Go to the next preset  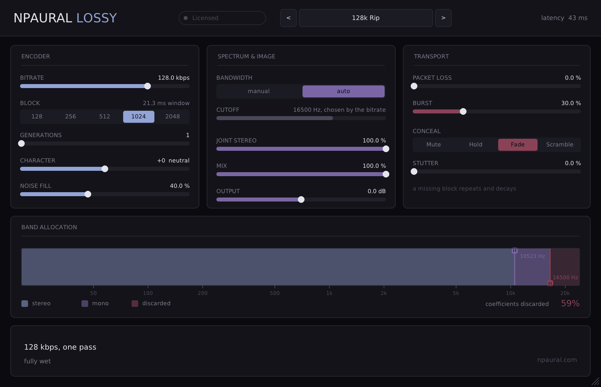point(443,18)
